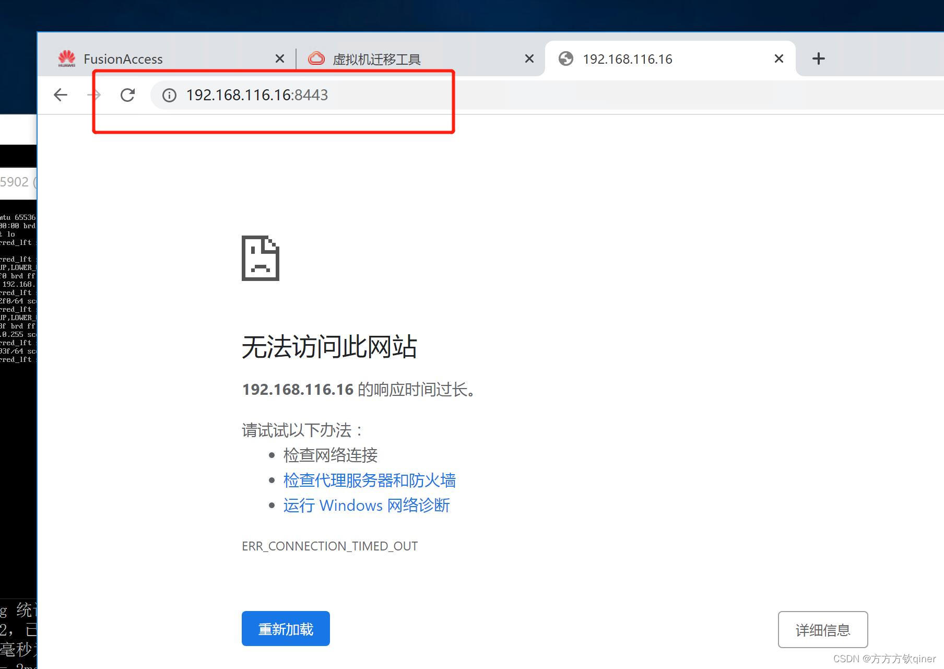The image size is (944, 669).
Task: Click the 无法访问此网站 heading
Action: (329, 347)
